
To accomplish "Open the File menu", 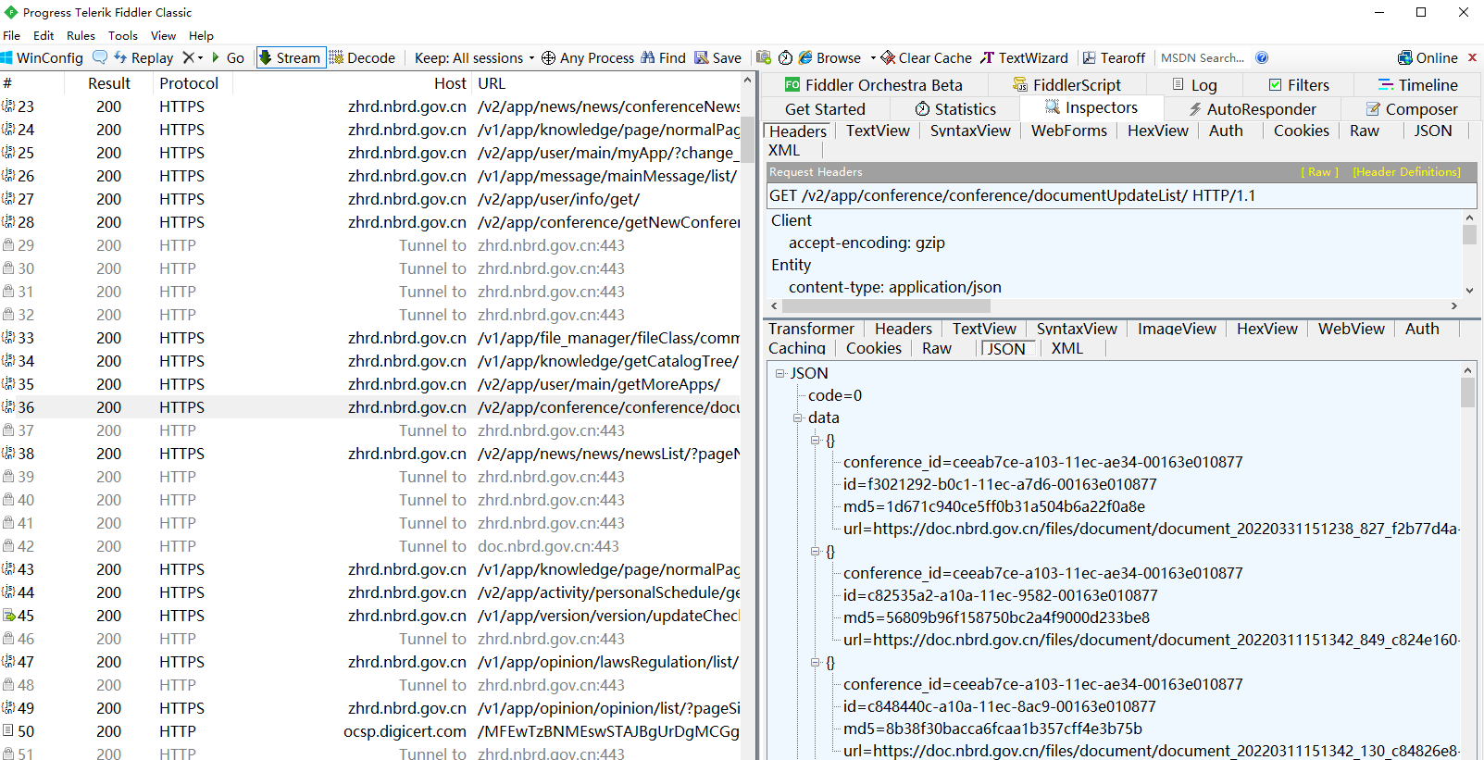I will click(12, 35).
